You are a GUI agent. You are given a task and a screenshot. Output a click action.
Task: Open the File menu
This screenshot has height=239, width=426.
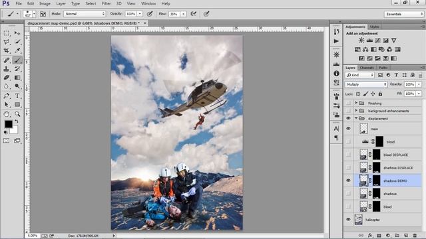(x=19, y=3)
